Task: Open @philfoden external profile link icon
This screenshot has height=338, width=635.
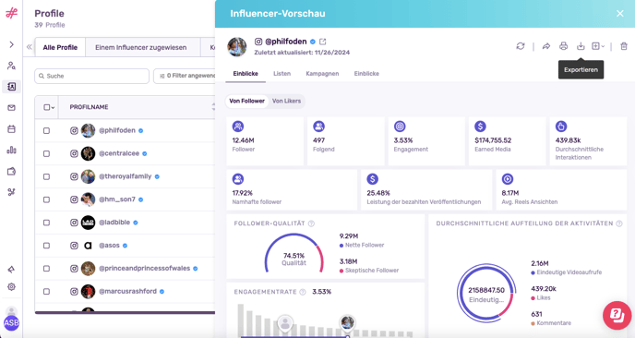Action: (x=323, y=42)
